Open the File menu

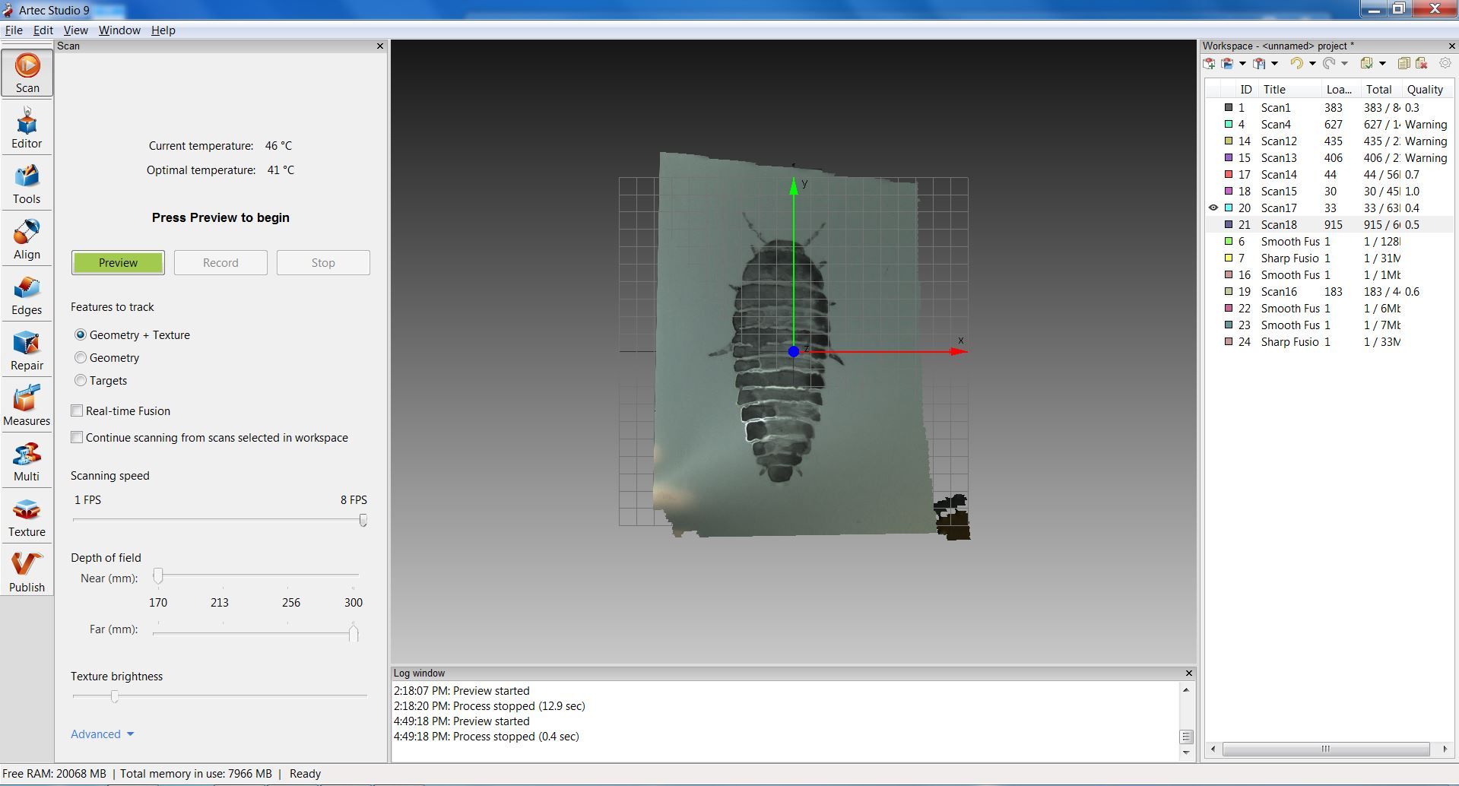(x=14, y=30)
